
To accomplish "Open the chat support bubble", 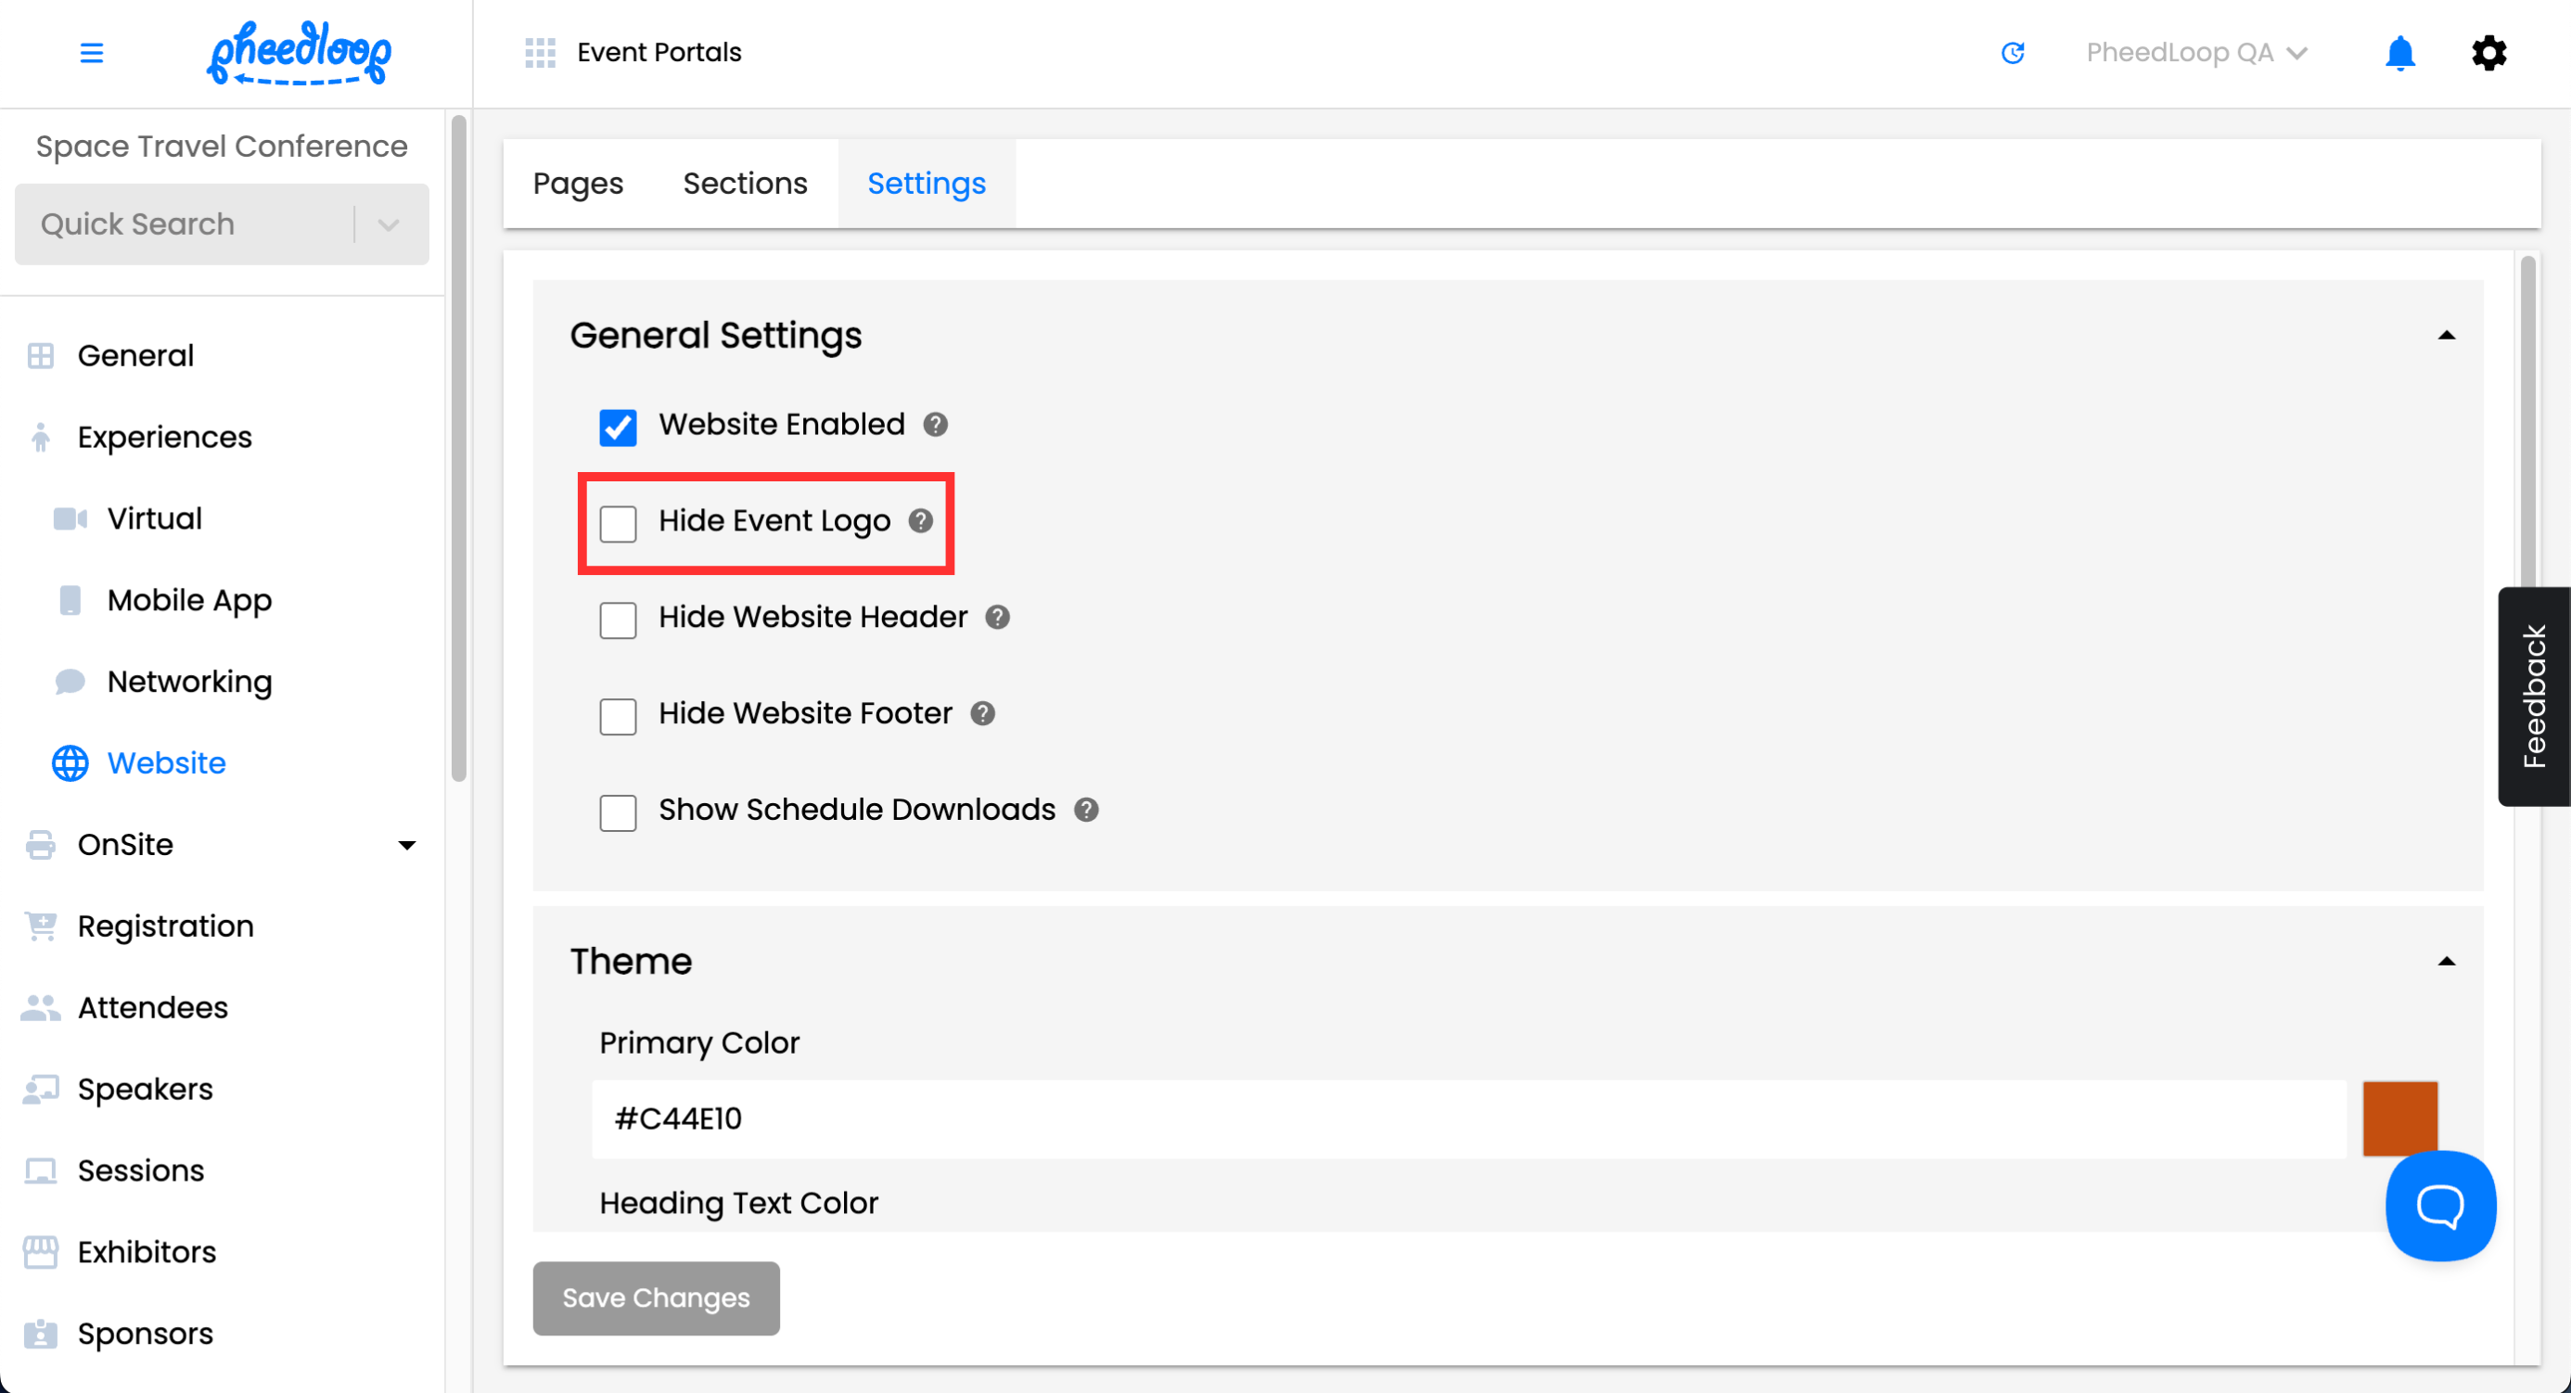I will tap(2439, 1206).
